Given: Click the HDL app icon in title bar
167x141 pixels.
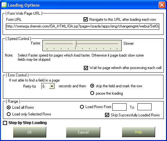Looking at the screenshot, I should coord(4,5).
